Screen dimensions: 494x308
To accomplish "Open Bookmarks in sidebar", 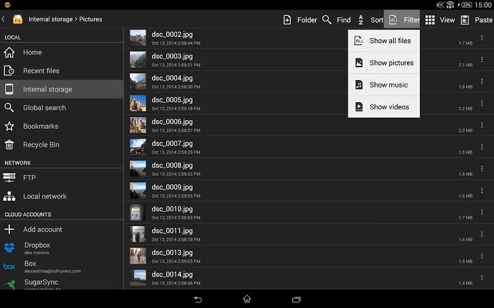I will [62, 126].
